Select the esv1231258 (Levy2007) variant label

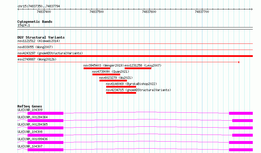143,65
